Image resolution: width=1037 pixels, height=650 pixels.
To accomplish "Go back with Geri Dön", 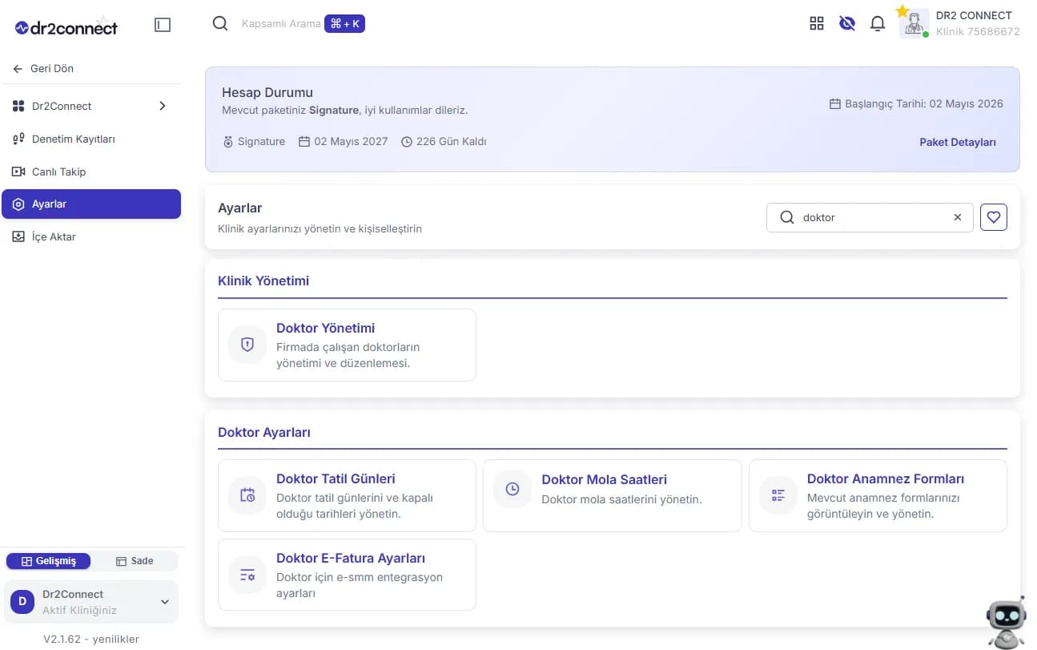I will [44, 69].
